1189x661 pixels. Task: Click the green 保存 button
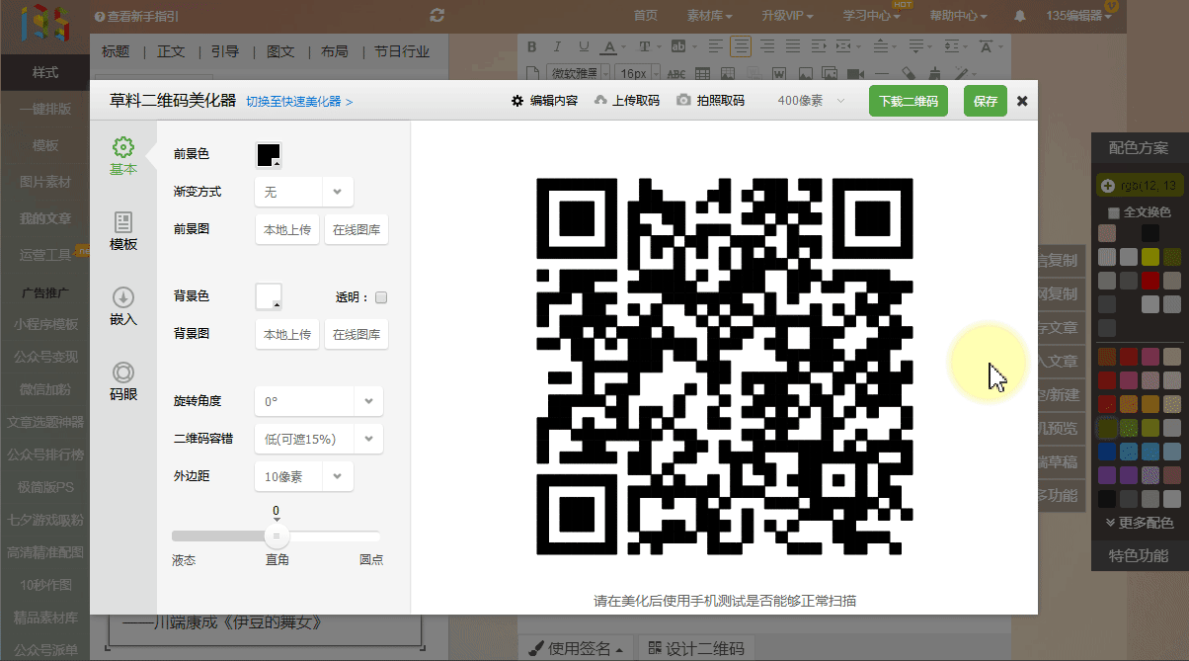(x=985, y=101)
